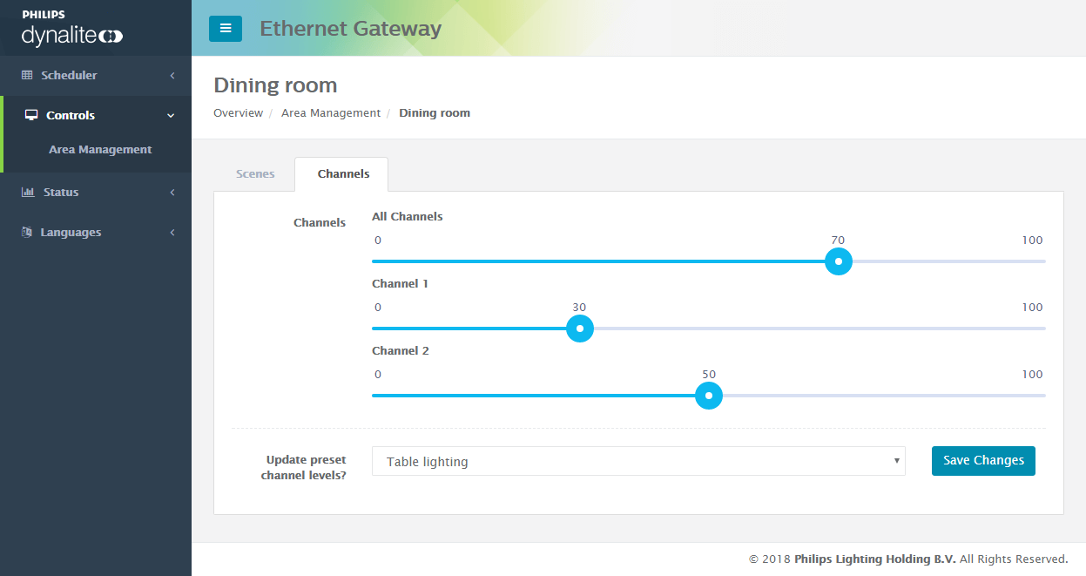Viewport: 1086px width, 576px height.
Task: Expand the Languages section chevron
Action: (x=172, y=232)
